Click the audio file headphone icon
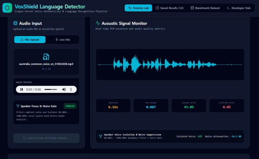The width and height of the screenshot is (259, 159). click(46, 57)
